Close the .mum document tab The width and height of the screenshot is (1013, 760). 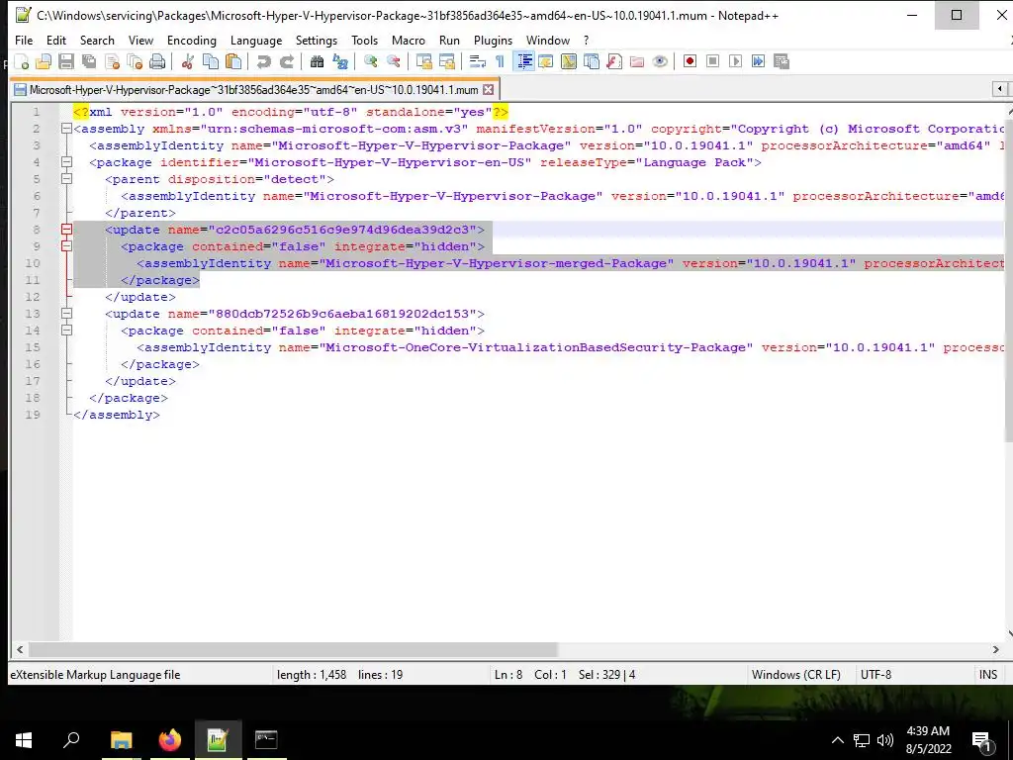(x=489, y=89)
